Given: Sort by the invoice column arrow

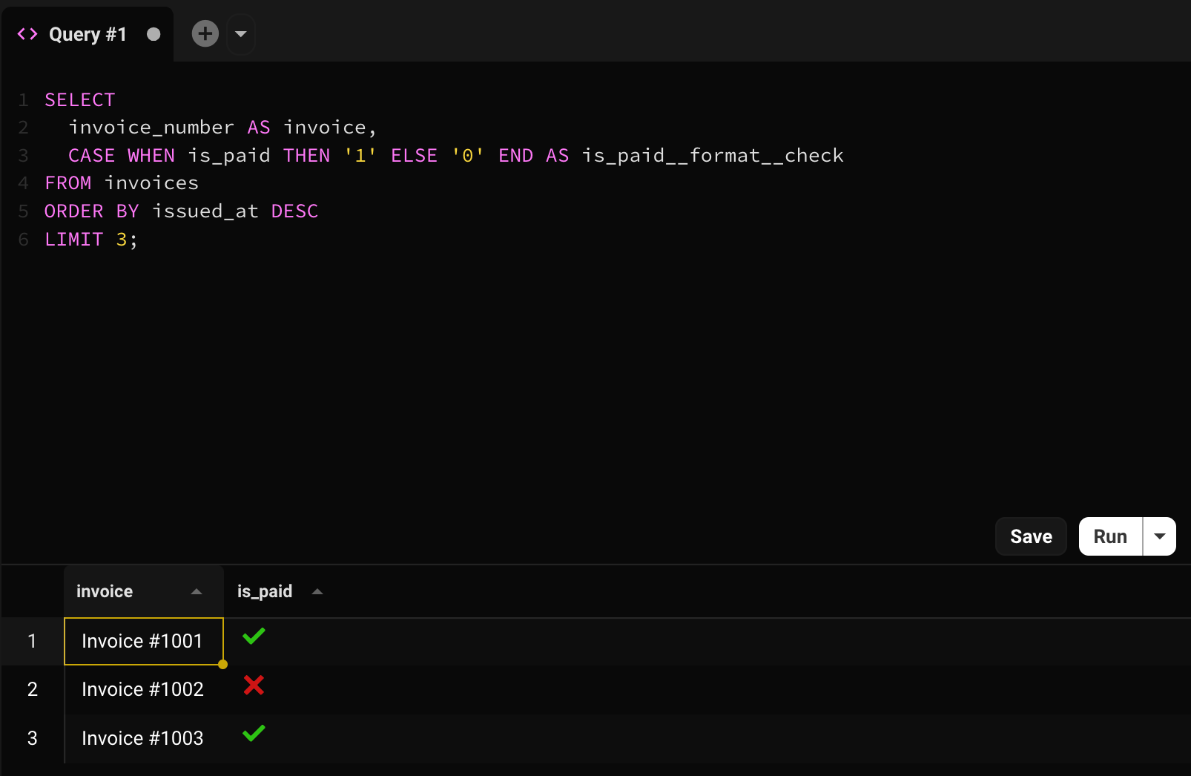Looking at the screenshot, I should point(197,591).
